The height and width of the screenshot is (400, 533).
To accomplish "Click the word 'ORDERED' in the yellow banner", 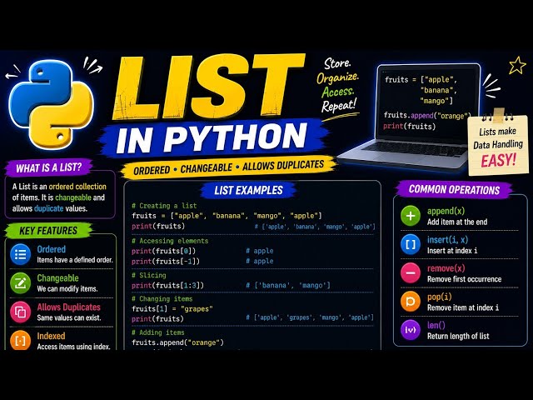I will pos(152,170).
